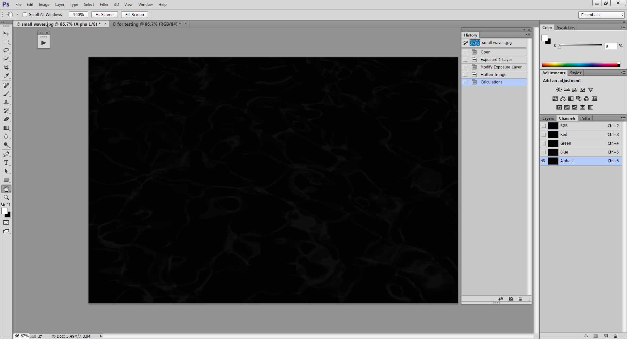
Task: Select the Zoom tool
Action: (6, 198)
